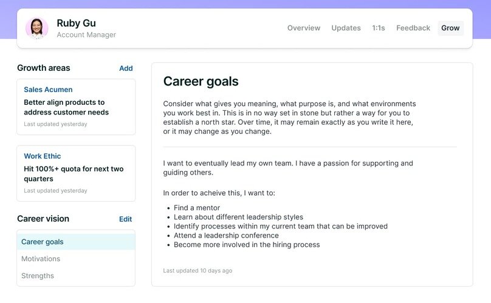Go to the 1:1s tab

pos(378,28)
